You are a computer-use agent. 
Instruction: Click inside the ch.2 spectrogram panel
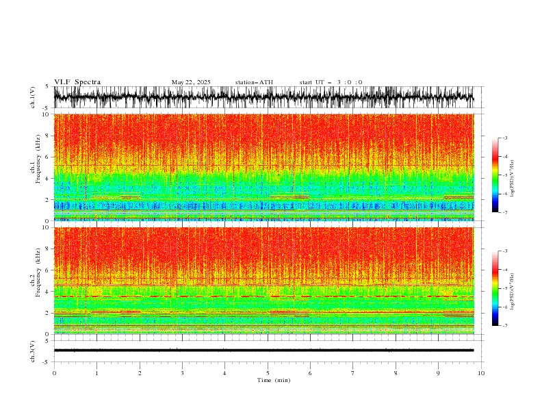pyautogui.click(x=263, y=281)
